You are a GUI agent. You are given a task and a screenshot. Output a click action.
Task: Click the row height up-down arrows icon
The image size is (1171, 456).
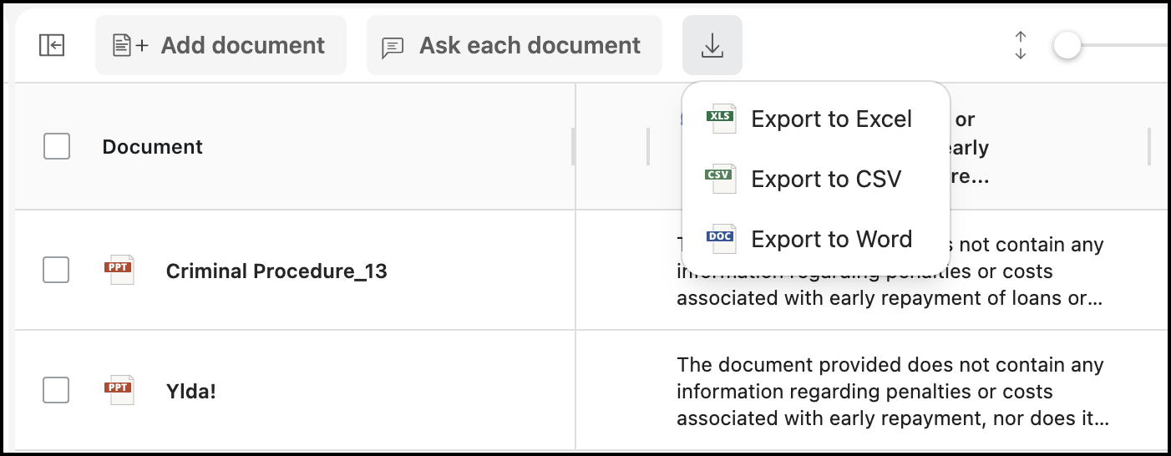coord(1020,45)
